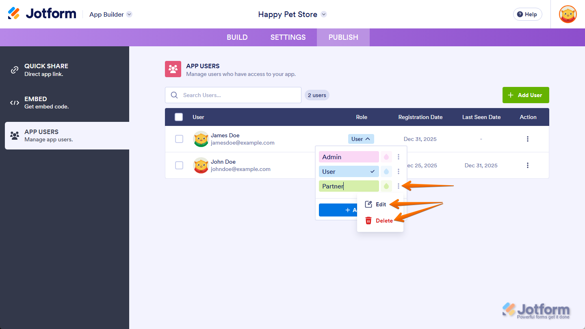Open the green color droplet next to Partner
585x329 pixels.
pyautogui.click(x=386, y=186)
